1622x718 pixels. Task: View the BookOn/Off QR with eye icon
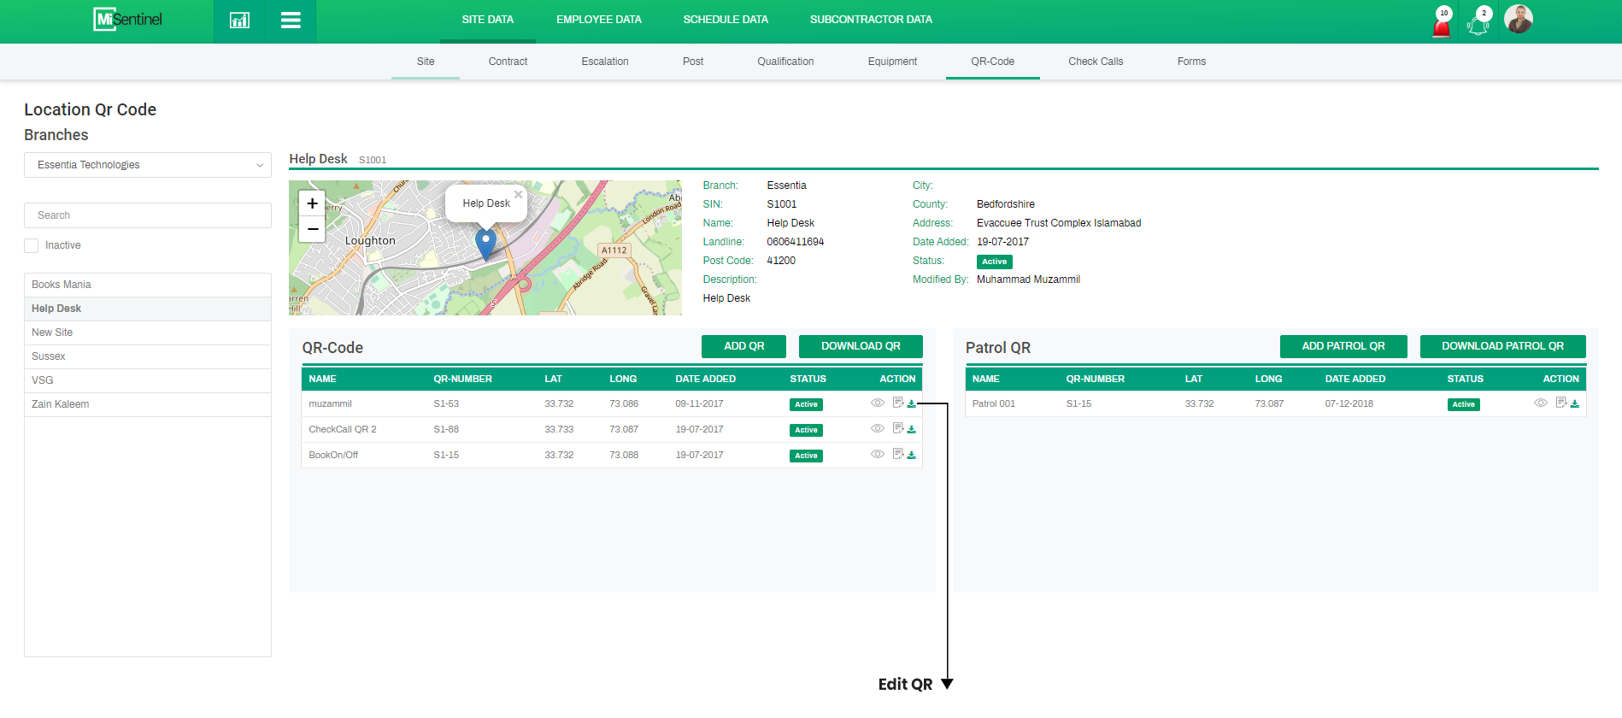(x=877, y=454)
